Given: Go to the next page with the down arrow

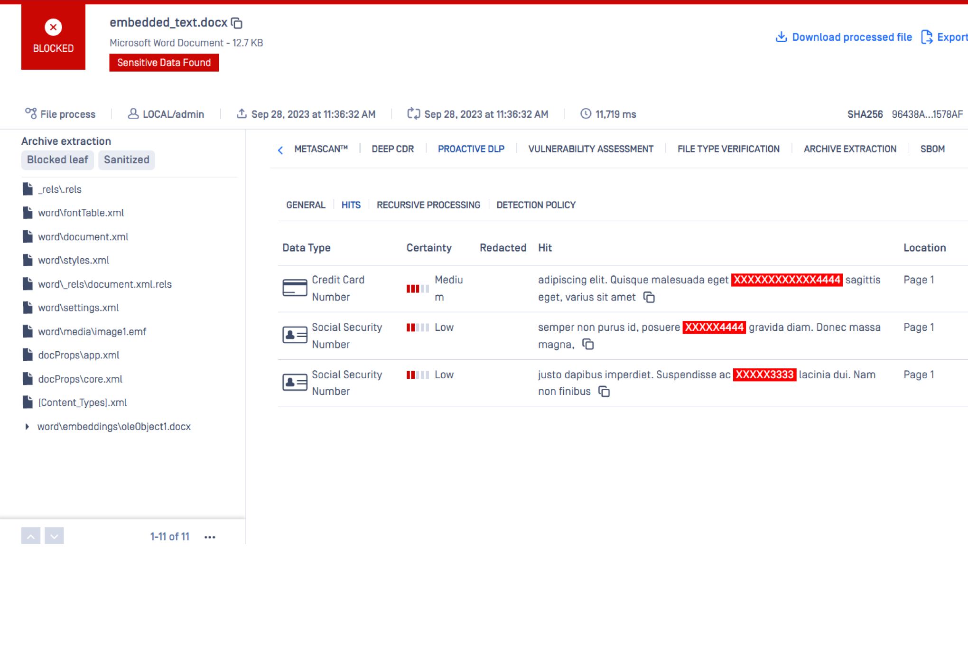Looking at the screenshot, I should [x=54, y=536].
